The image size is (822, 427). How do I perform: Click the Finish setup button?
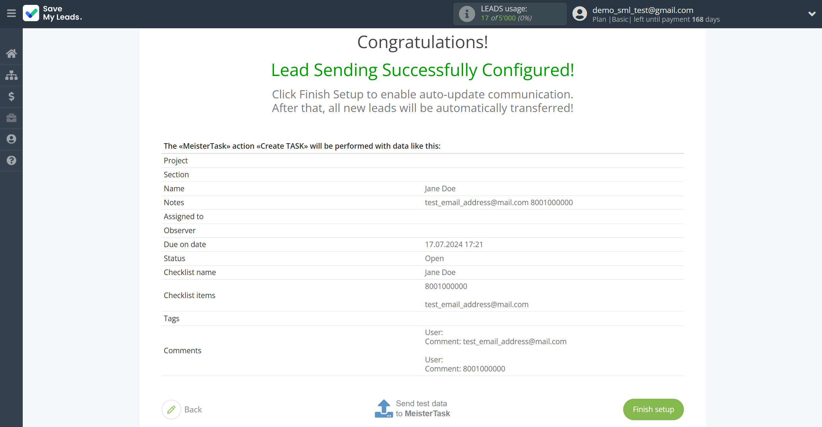(653, 409)
